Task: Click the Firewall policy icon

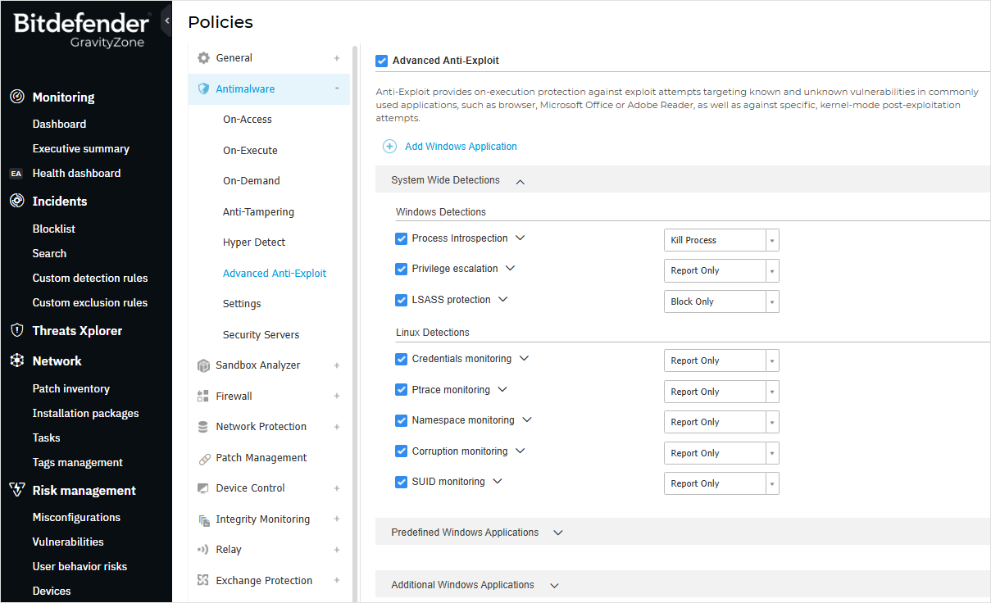Action: (203, 396)
